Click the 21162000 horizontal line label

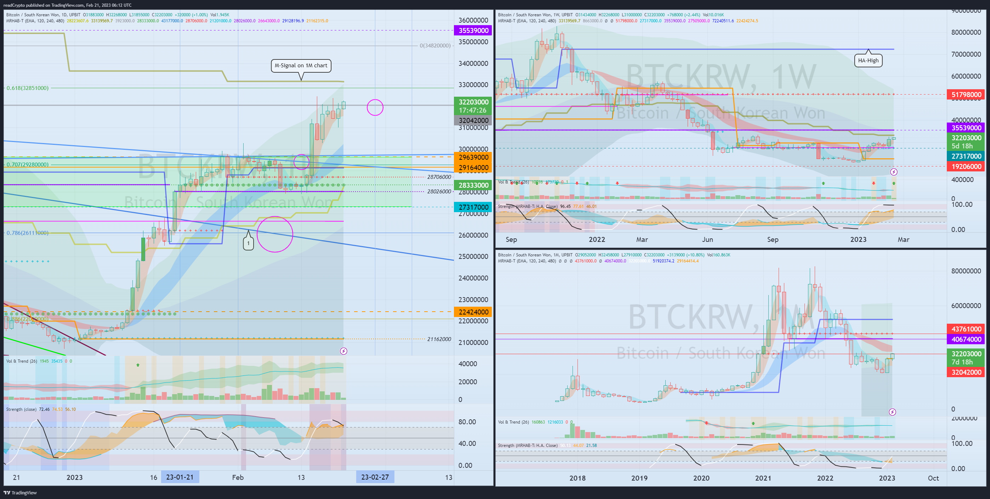click(x=439, y=339)
